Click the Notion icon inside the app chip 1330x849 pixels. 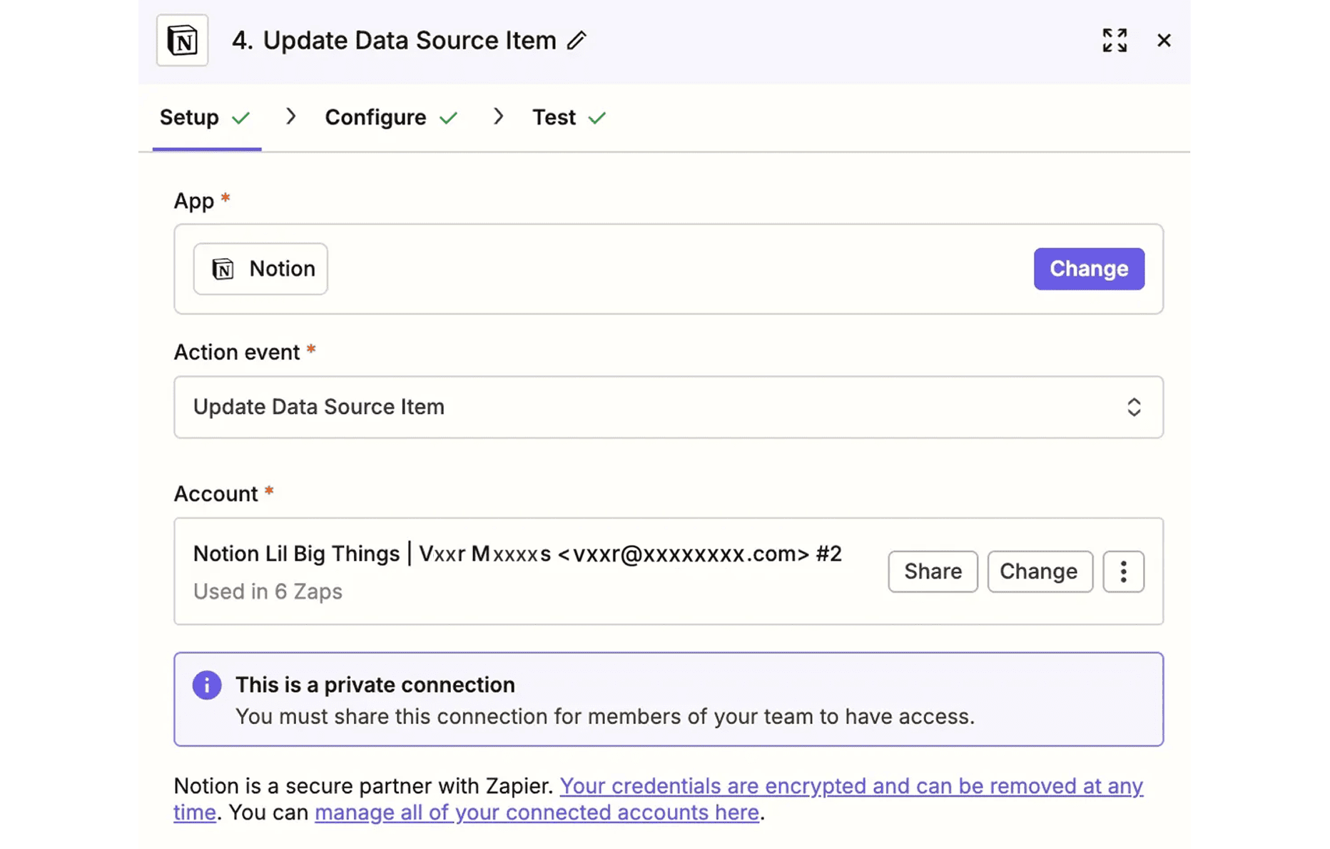coord(223,269)
